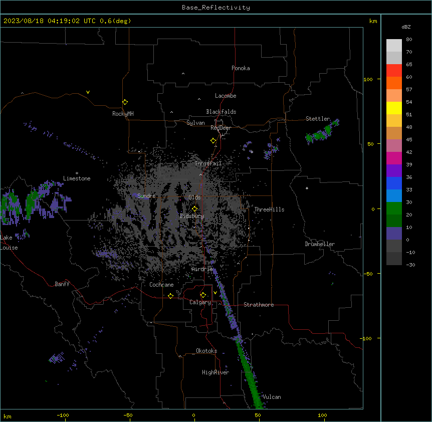Click the RedDeer city label
Screen dimensions: 432x422
221,128
